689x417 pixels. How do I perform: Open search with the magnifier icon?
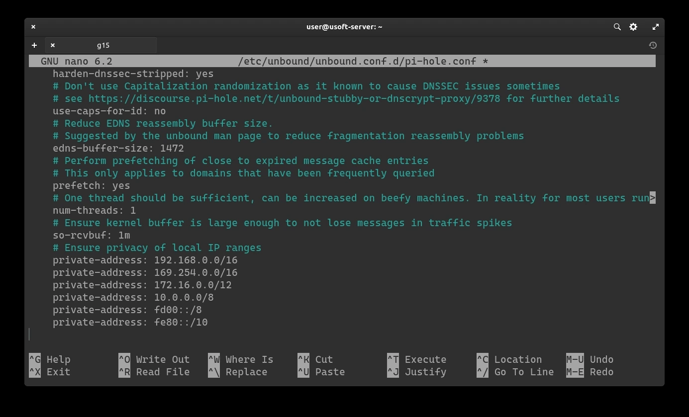617,27
